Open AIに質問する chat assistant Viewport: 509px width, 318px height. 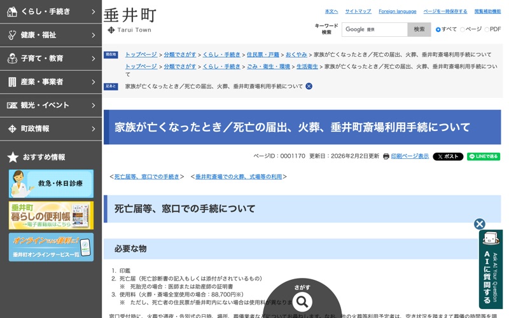[x=491, y=269]
